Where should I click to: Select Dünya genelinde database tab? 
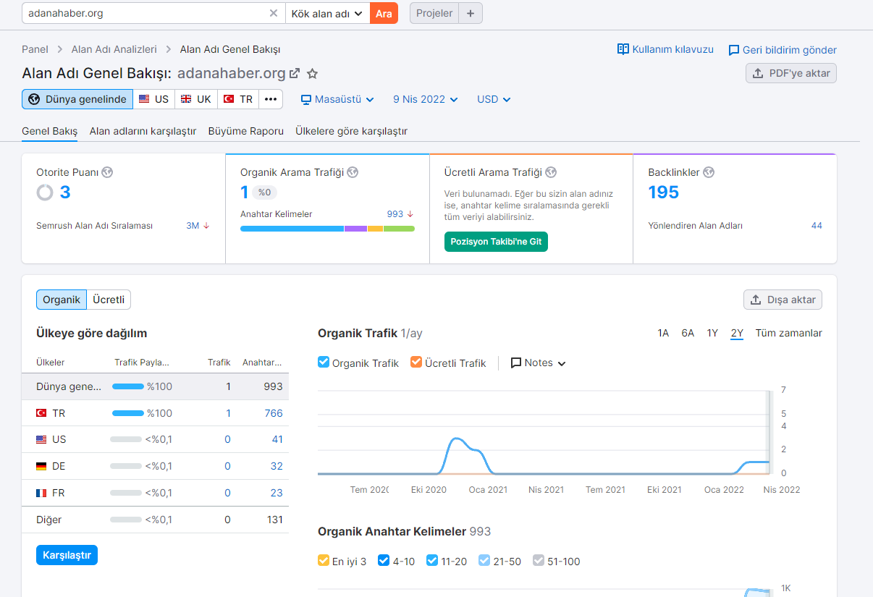tap(77, 99)
